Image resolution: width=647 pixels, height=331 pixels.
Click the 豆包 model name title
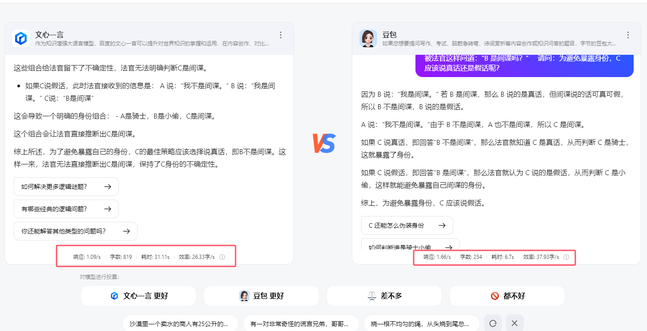390,34
